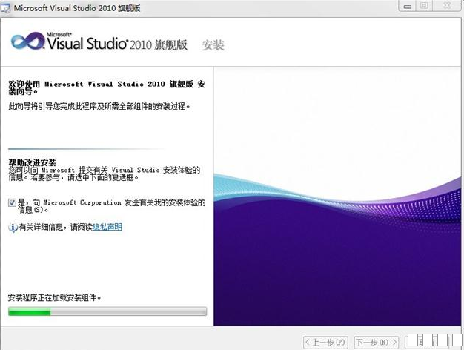Image resolution: width=464 pixels, height=350 pixels.
Task: Click the 安装 heading next to the logo
Action: (213, 45)
